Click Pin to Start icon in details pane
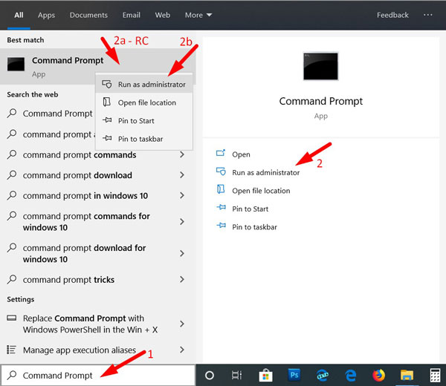Screen dimensions: 446x386 pyautogui.click(x=222, y=208)
